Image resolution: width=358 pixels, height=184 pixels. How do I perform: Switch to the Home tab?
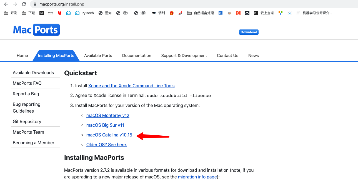(22, 56)
